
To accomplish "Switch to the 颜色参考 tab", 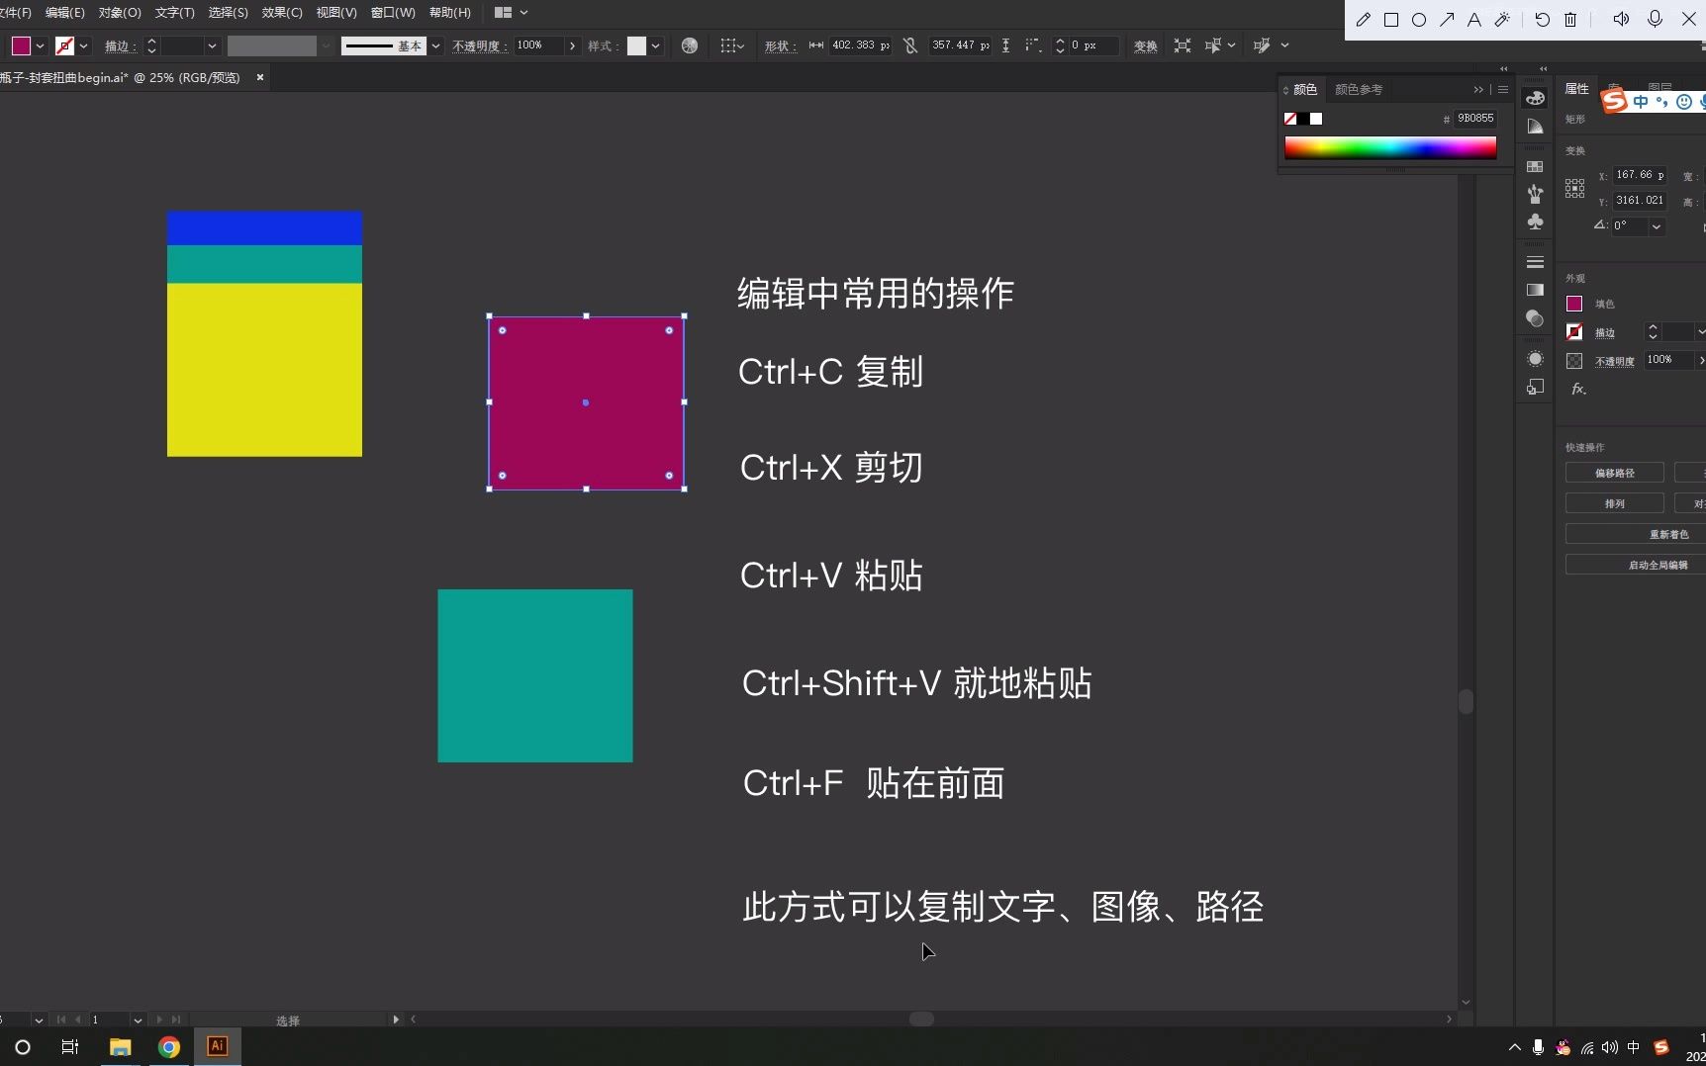I will pyautogui.click(x=1359, y=89).
